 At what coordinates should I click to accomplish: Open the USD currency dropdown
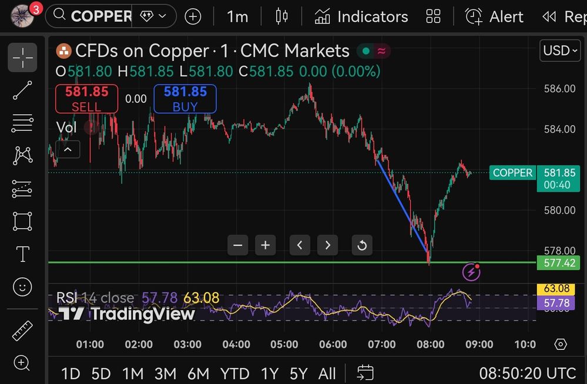[560, 50]
